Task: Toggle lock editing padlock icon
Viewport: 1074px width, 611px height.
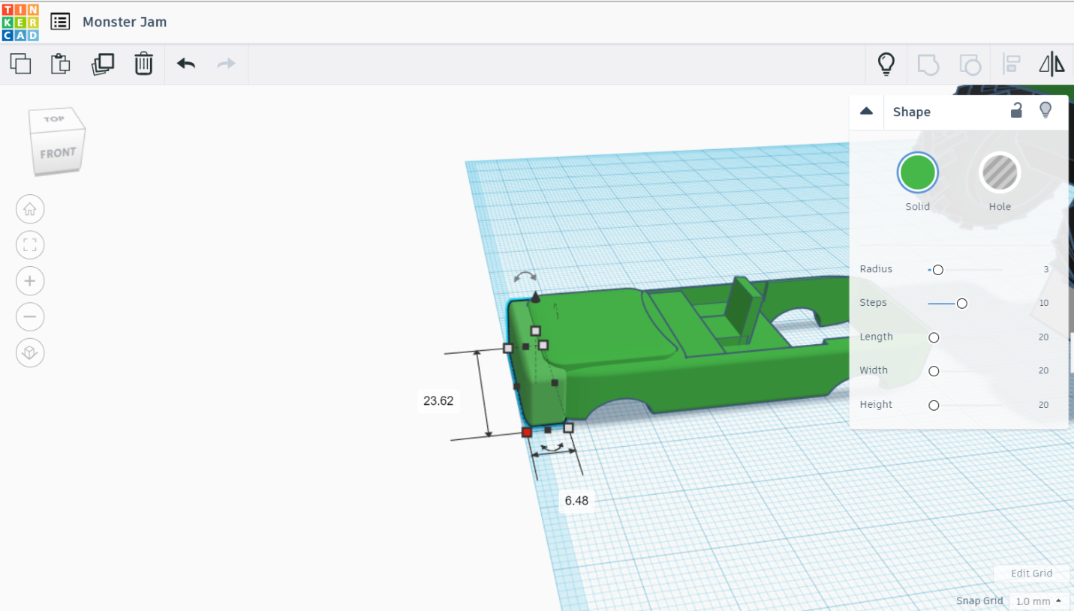Action: 1016,110
